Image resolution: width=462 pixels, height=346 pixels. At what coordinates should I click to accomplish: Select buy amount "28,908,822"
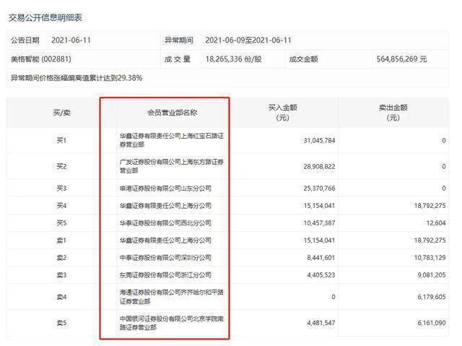tap(319, 167)
